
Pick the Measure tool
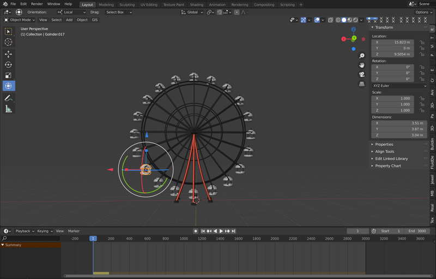pyautogui.click(x=8, y=109)
